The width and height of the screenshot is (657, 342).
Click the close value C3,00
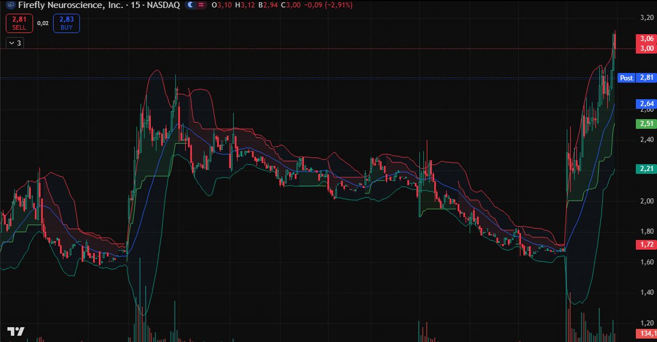click(291, 5)
